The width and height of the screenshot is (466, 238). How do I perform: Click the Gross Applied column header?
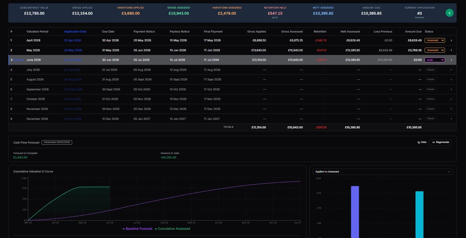coord(257,32)
